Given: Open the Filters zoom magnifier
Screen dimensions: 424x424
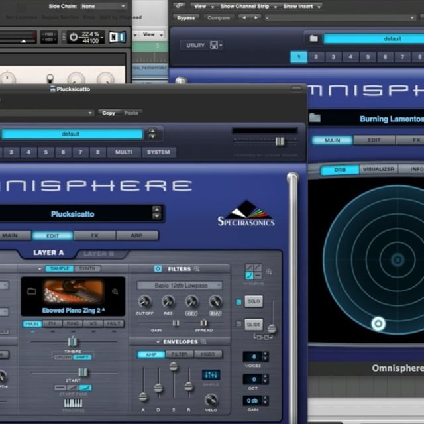Looking at the screenshot, I should tap(197, 268).
